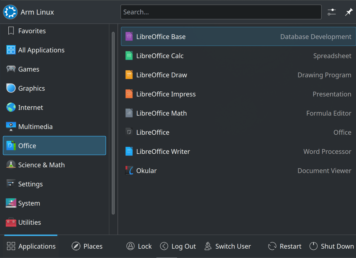Switch to the Applications tab

[x=31, y=246]
